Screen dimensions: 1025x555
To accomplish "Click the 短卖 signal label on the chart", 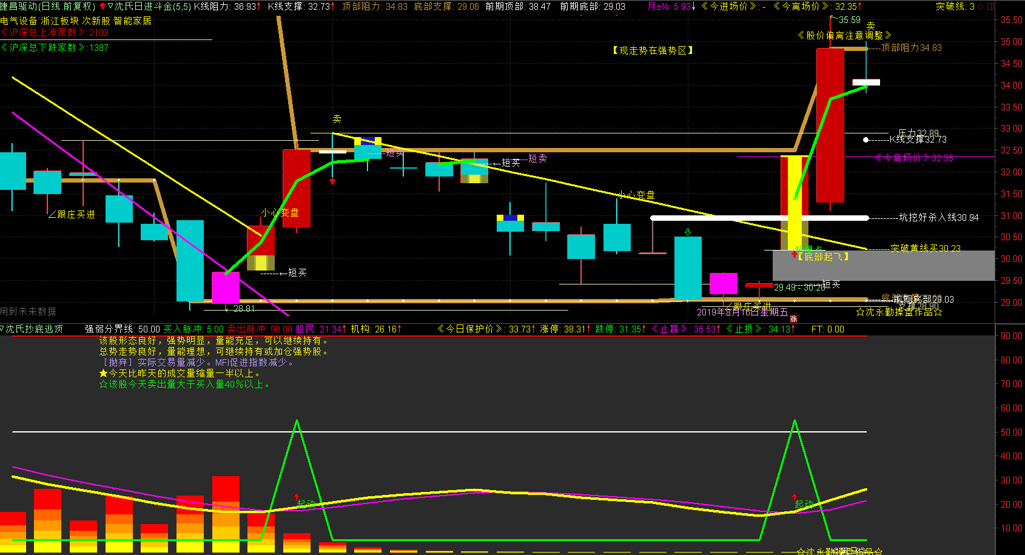I will tap(538, 158).
